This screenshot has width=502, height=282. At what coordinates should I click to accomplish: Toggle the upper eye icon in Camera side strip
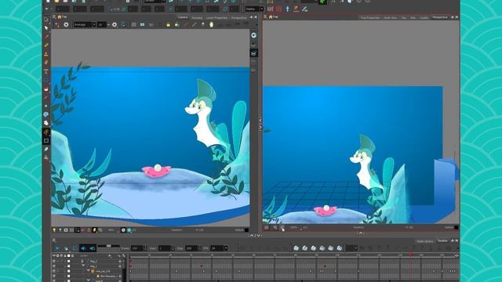(x=254, y=61)
